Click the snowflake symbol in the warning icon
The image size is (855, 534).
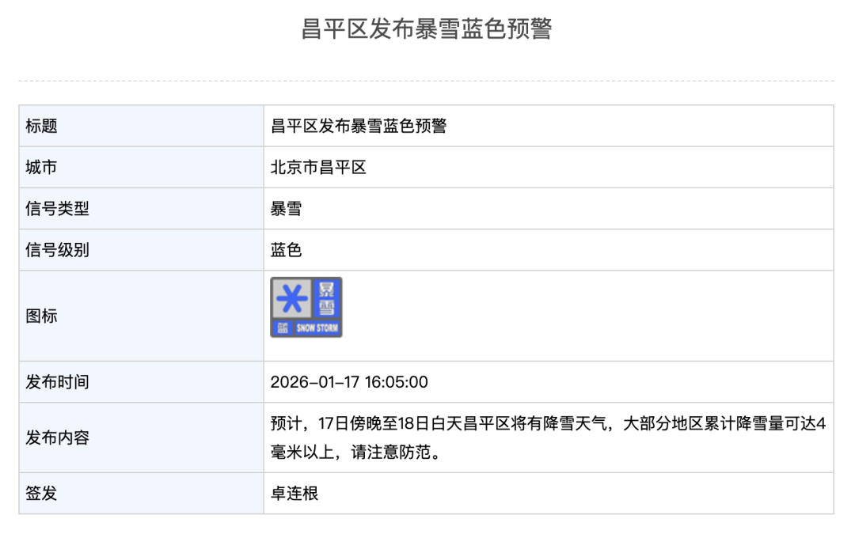pos(293,299)
